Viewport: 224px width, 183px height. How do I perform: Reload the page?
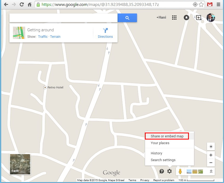pos(22,5)
